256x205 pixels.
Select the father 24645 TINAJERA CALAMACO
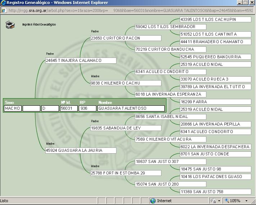[81, 60]
